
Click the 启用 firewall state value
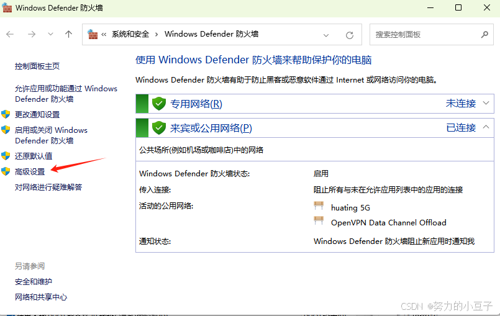point(320,173)
